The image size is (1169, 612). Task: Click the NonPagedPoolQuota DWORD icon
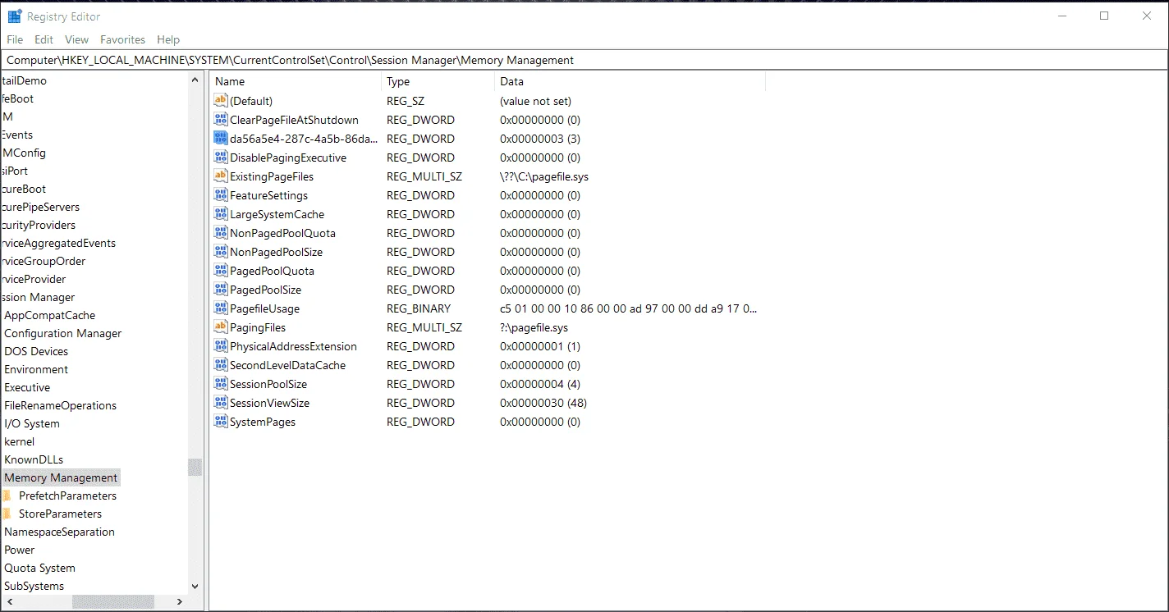tap(220, 233)
